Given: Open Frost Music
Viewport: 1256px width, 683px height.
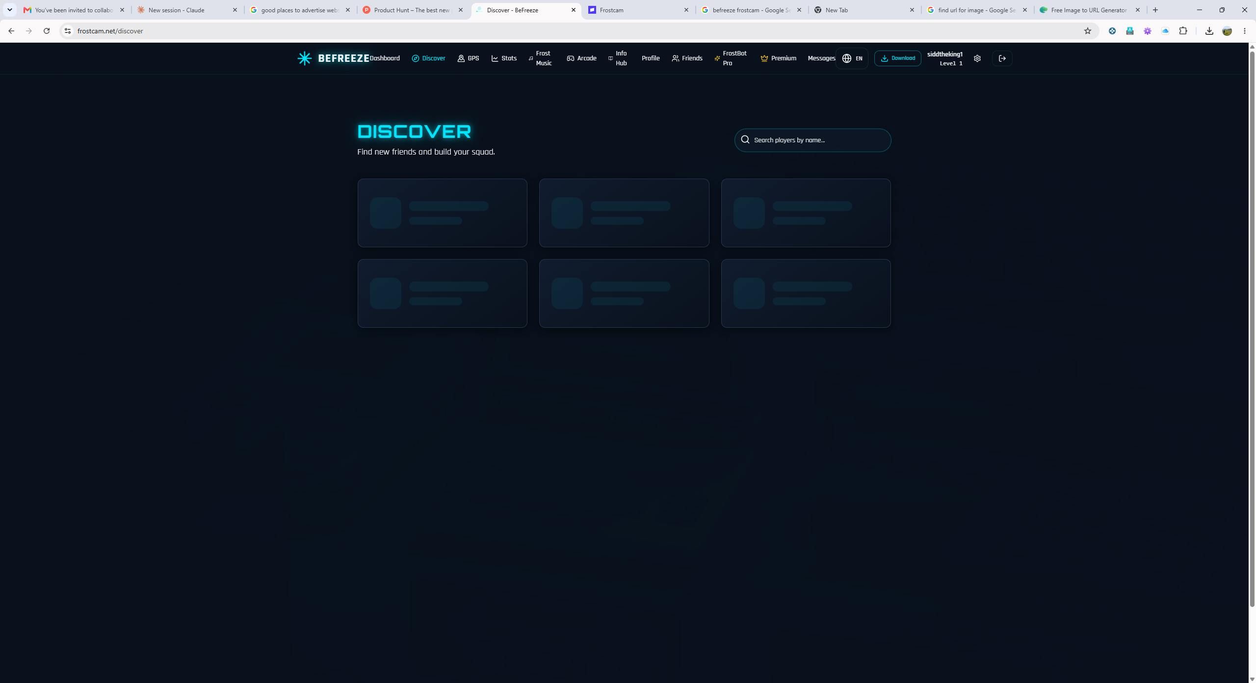Looking at the screenshot, I should [541, 58].
